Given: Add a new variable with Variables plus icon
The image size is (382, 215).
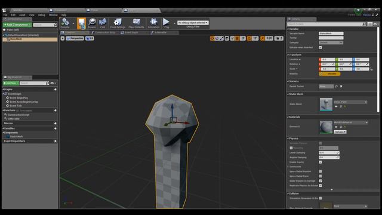Looking at the screenshot, I should 56,128.
